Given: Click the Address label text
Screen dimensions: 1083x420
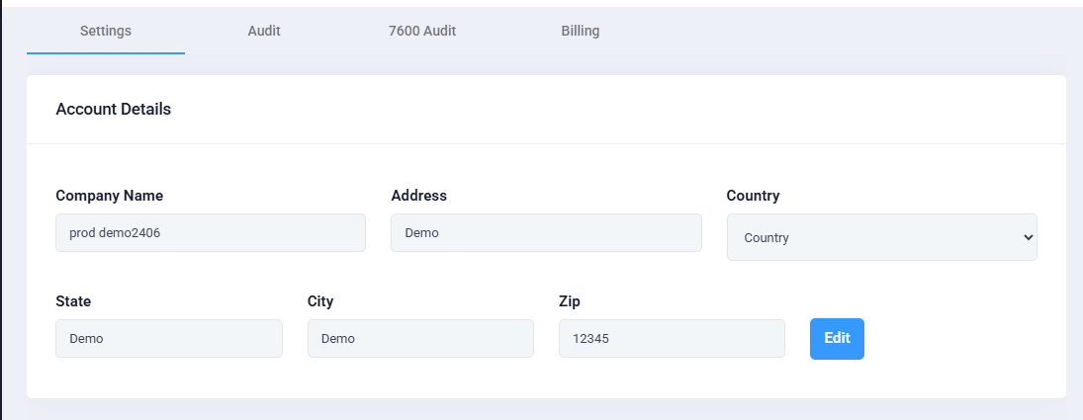Looking at the screenshot, I should [418, 196].
